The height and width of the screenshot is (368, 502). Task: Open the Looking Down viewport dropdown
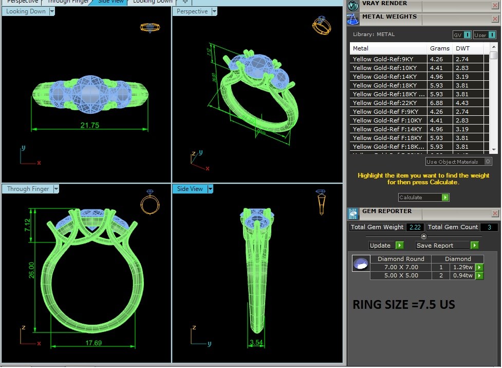click(x=52, y=12)
